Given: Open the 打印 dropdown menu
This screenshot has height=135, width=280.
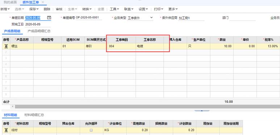Looking at the screenshot, I should [159, 9].
